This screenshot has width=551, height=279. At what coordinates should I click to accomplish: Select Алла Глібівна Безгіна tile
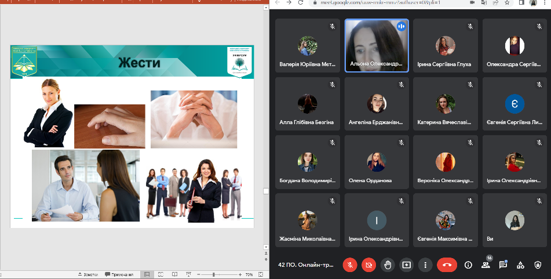pyautogui.click(x=308, y=104)
